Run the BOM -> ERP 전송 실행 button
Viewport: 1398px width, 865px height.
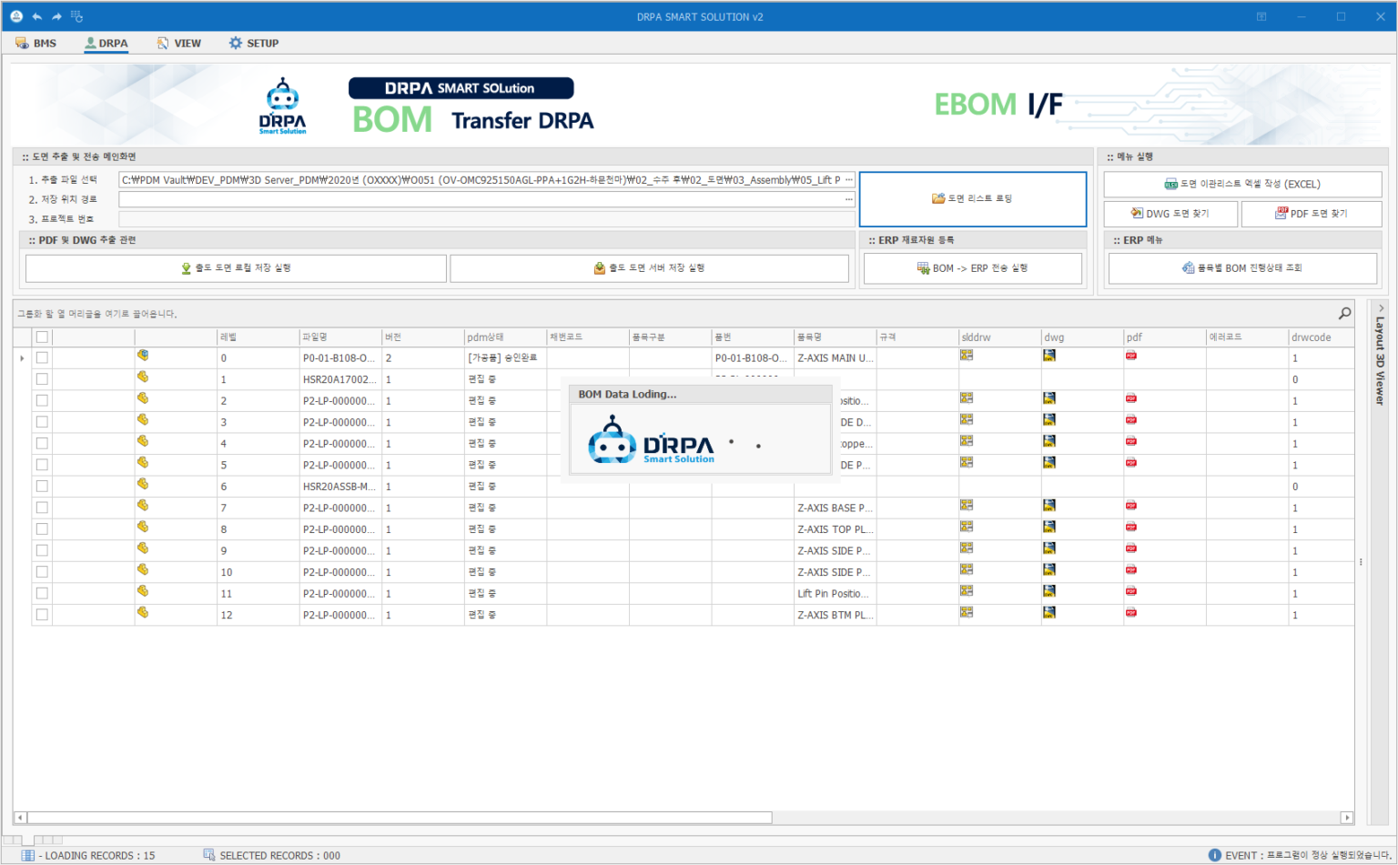972,267
